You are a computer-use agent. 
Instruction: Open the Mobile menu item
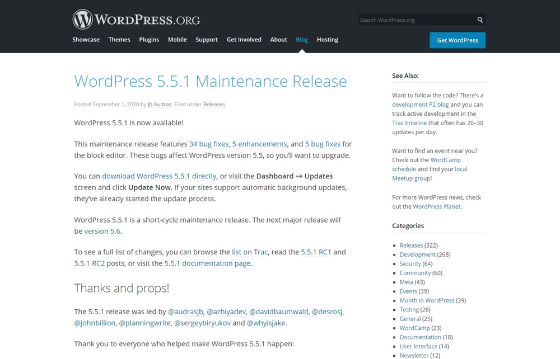click(x=178, y=40)
